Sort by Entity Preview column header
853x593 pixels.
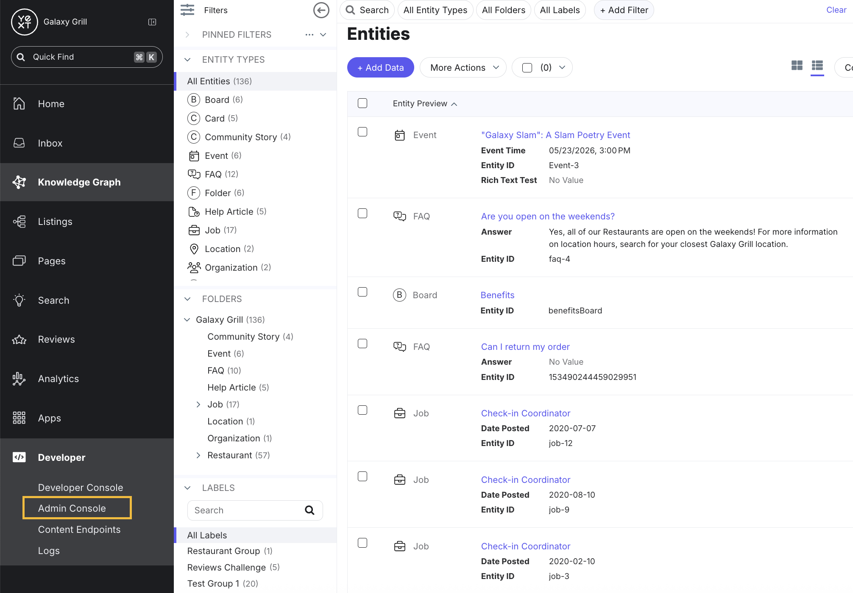point(425,104)
